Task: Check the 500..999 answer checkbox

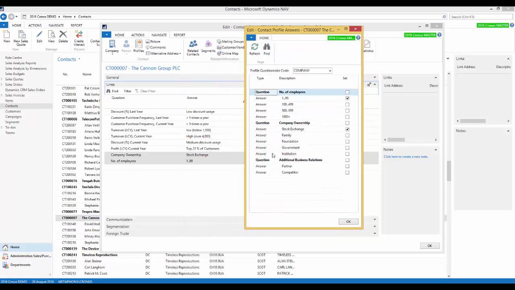Action: 347,110
